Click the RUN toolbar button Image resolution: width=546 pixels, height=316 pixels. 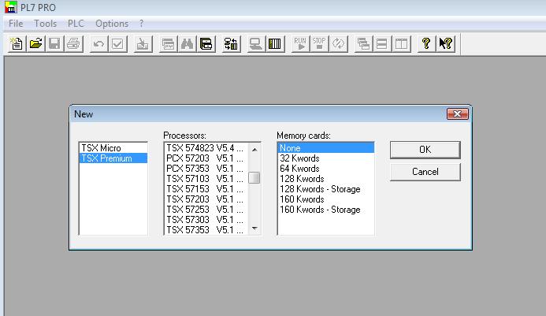(x=300, y=44)
